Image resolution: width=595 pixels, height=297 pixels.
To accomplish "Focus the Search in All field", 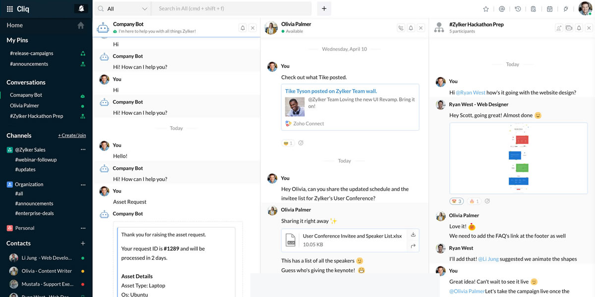I will click(232, 8).
